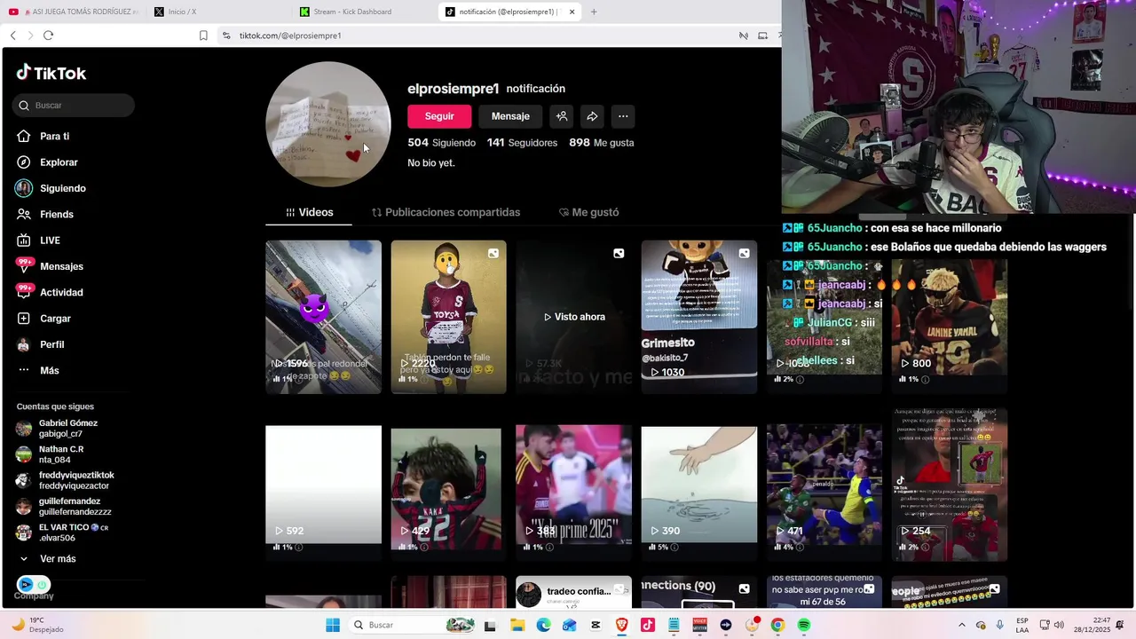Open File Explorer from the taskbar

[x=517, y=625]
